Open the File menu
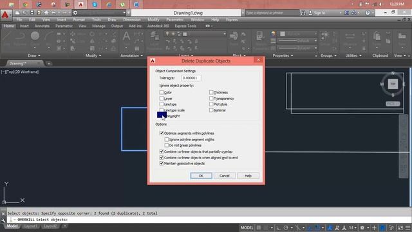 click(19, 19)
